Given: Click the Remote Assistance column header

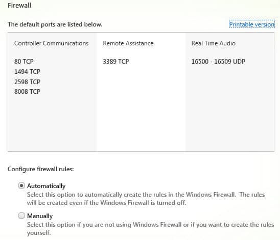Looking at the screenshot, I should (x=128, y=43).
